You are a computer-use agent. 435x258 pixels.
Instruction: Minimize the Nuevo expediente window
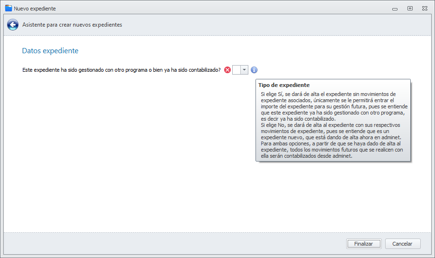[x=395, y=9]
